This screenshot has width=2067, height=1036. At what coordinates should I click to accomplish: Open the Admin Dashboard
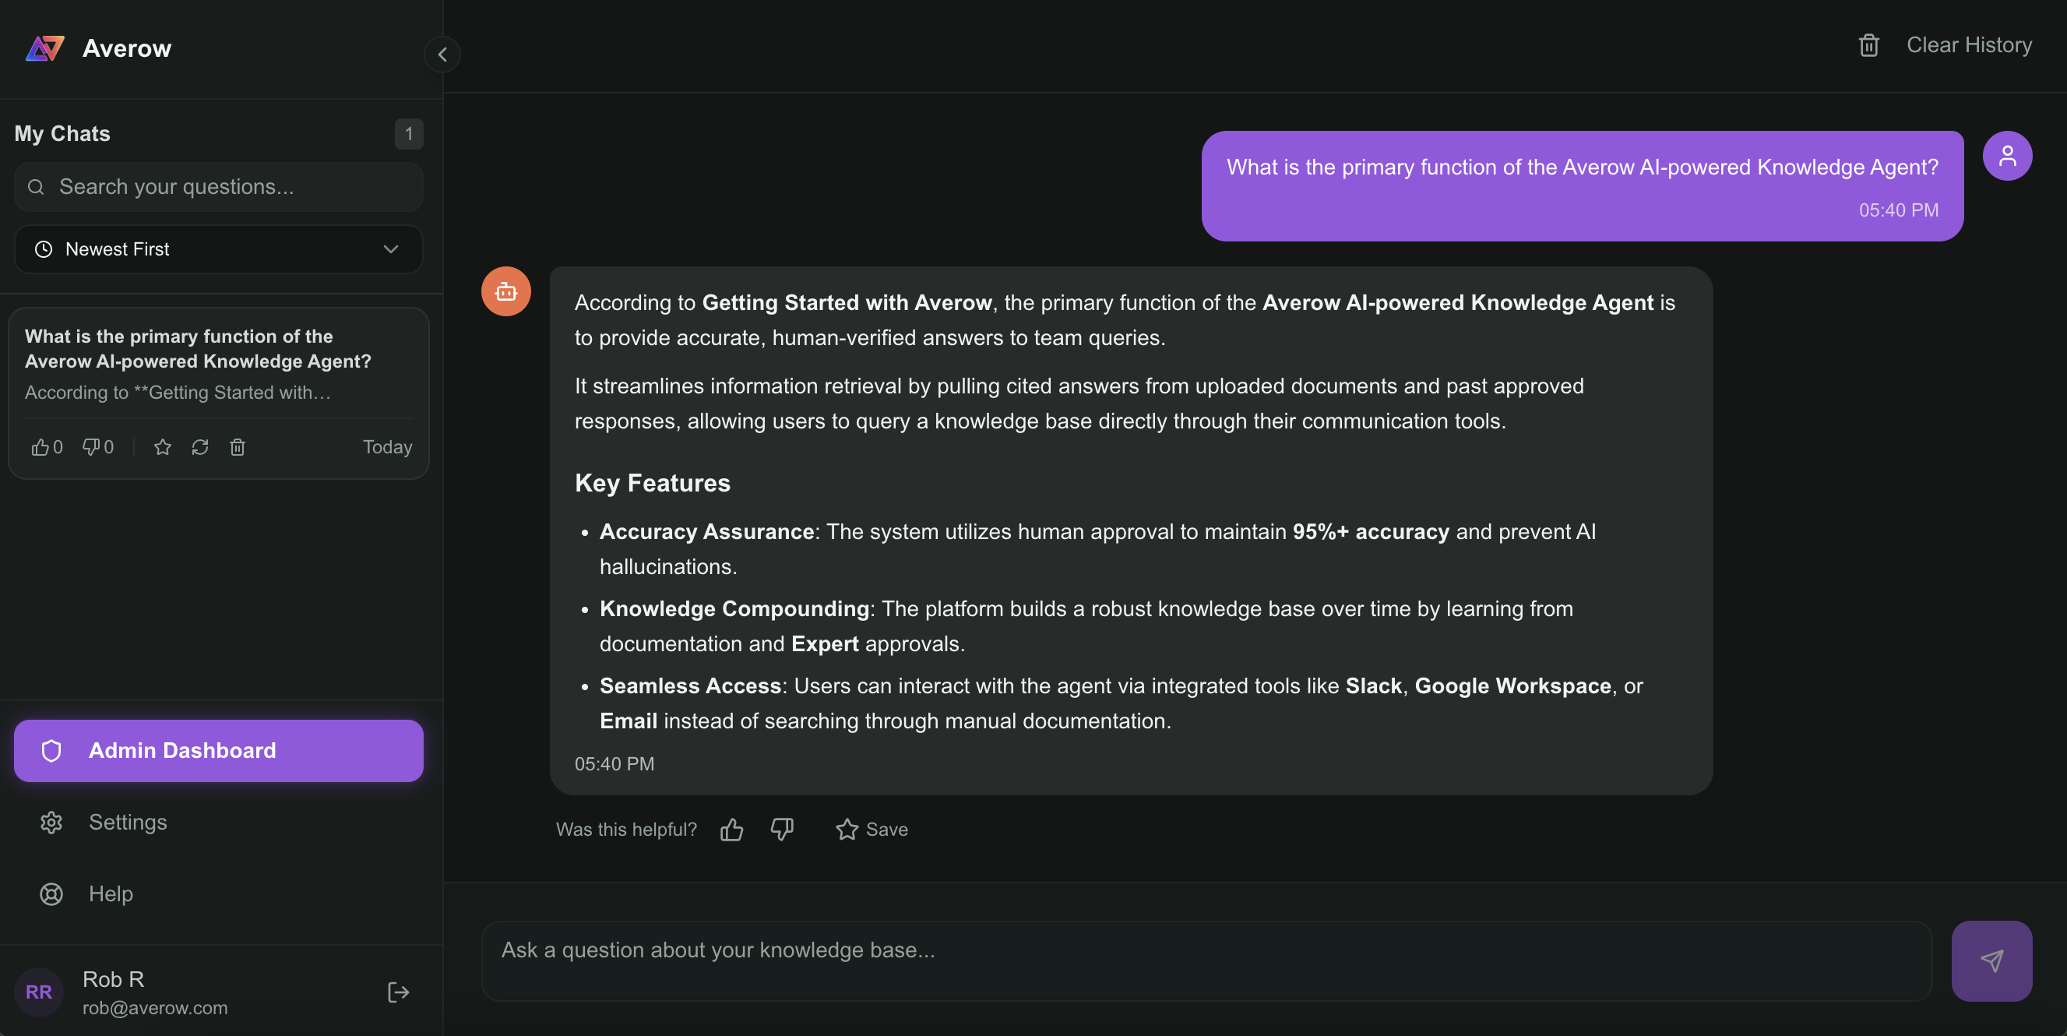(x=217, y=750)
